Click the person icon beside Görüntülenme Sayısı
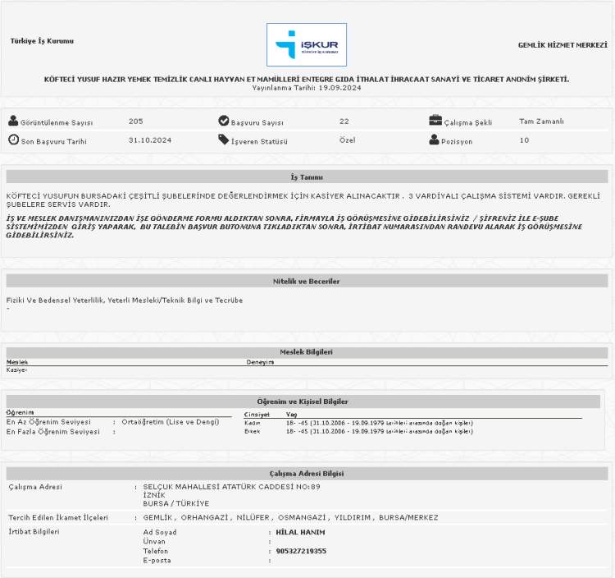Viewport: 615px width, 578px height. 13,121
